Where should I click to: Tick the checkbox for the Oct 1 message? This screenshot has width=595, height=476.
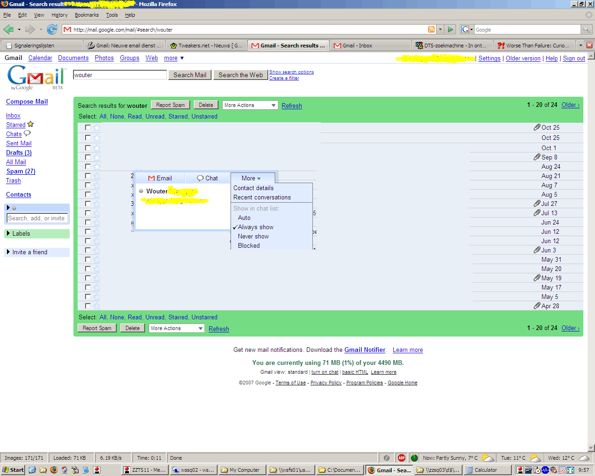pyautogui.click(x=88, y=147)
